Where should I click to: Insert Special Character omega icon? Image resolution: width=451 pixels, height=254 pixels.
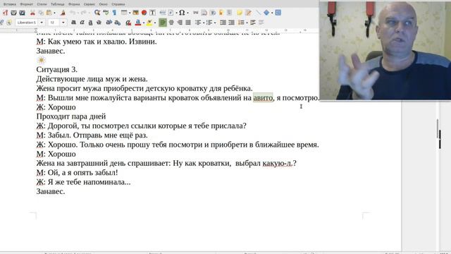click(x=182, y=13)
